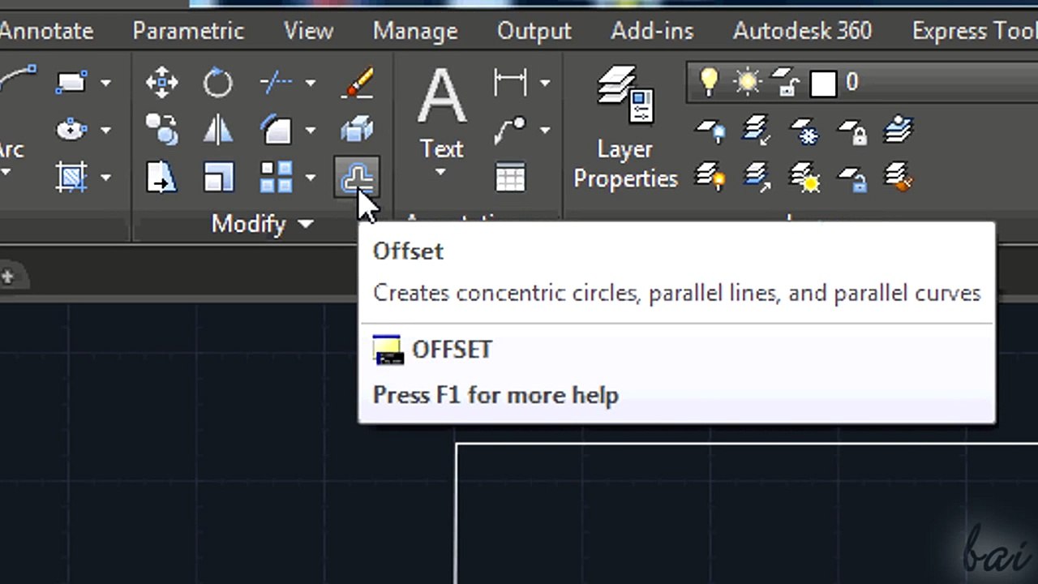The height and width of the screenshot is (584, 1038).
Task: Select the Leader tool
Action: (x=510, y=130)
